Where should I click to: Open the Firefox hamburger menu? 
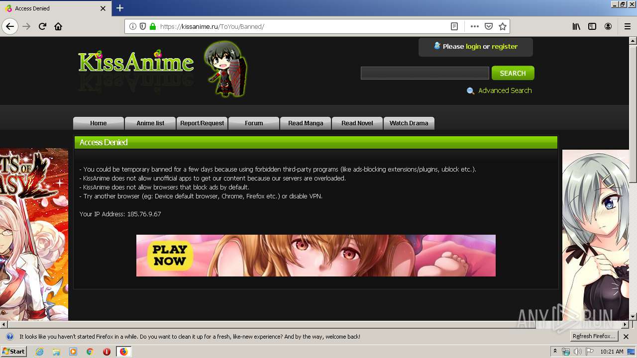(x=627, y=26)
